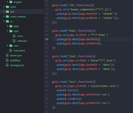Select the view folder label
The height and width of the screenshot is (113, 133).
pyautogui.click(x=16, y=46)
